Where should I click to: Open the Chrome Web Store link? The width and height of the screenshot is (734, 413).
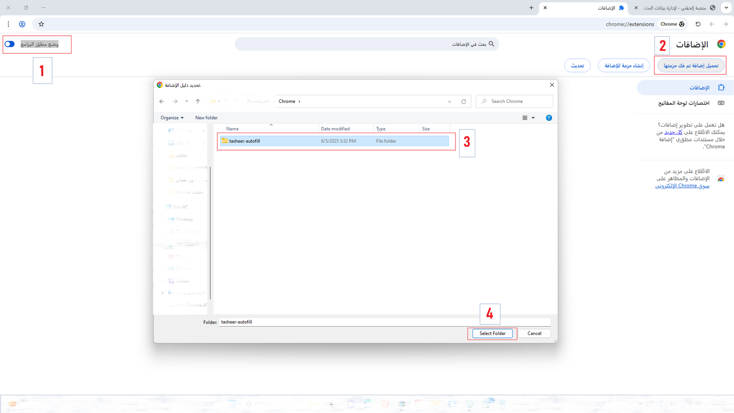(682, 186)
